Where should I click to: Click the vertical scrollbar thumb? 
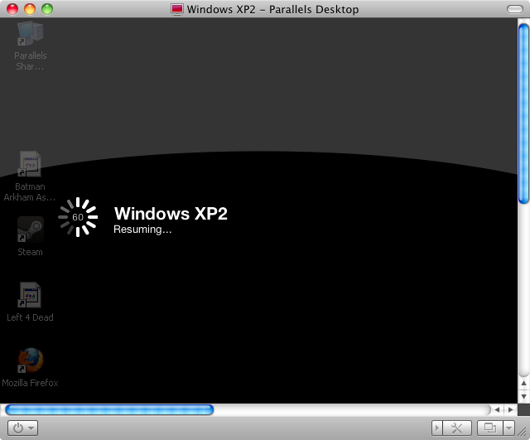pos(523,114)
